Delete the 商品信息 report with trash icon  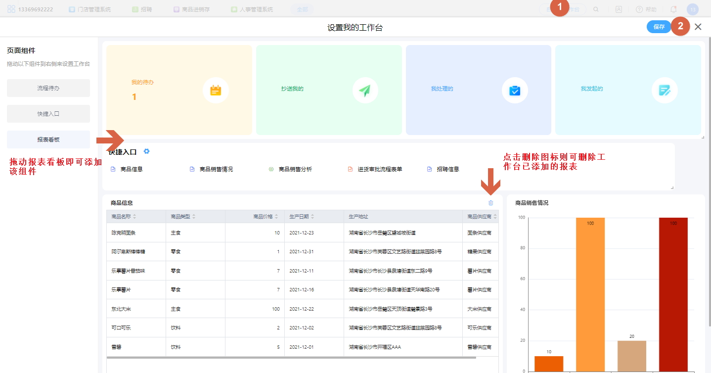coord(490,203)
